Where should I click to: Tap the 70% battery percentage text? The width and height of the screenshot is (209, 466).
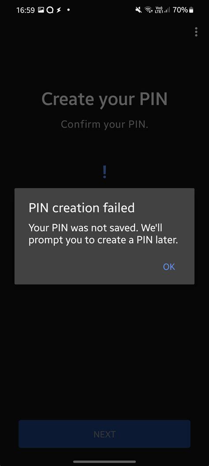180,10
